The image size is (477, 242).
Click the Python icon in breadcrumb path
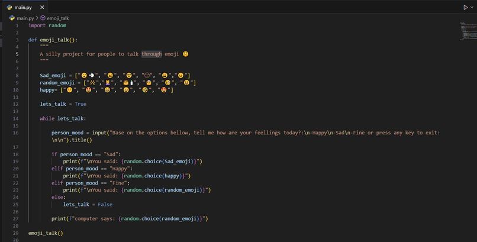(12, 18)
